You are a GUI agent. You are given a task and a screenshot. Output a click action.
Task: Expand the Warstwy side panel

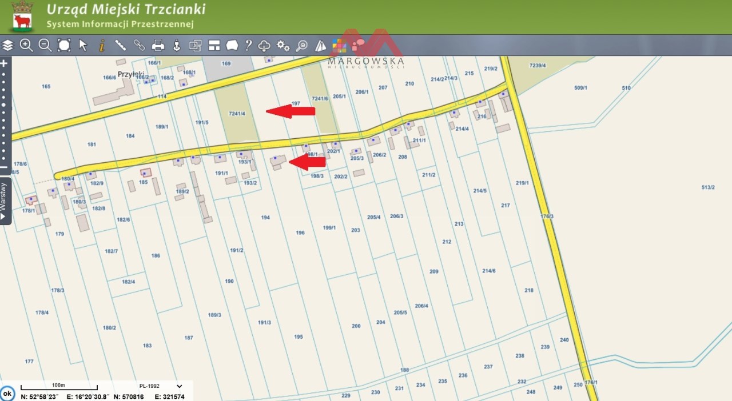(x=5, y=201)
